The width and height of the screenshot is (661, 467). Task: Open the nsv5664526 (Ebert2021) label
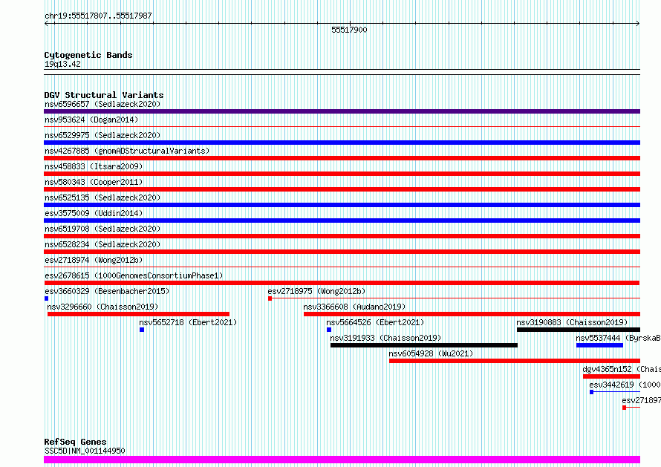point(375,322)
